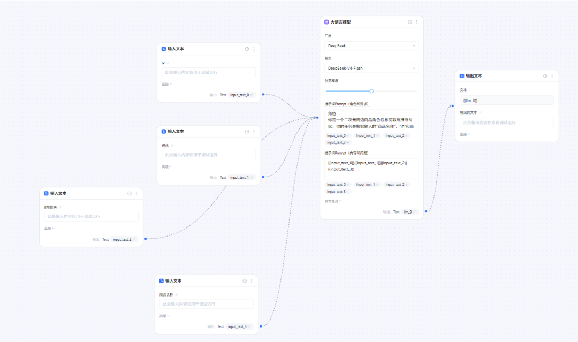Insert input_text_2 tag under the role prompt
The width and height of the screenshot is (578, 342).
tap(396, 135)
